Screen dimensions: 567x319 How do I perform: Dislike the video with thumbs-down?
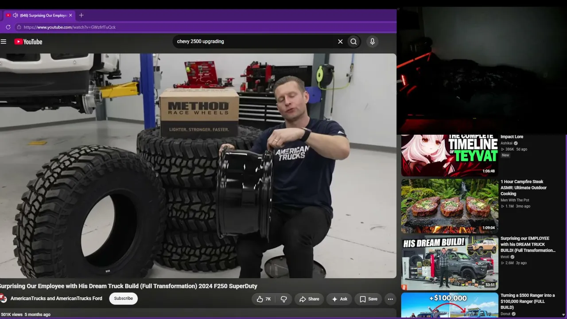pos(284,299)
